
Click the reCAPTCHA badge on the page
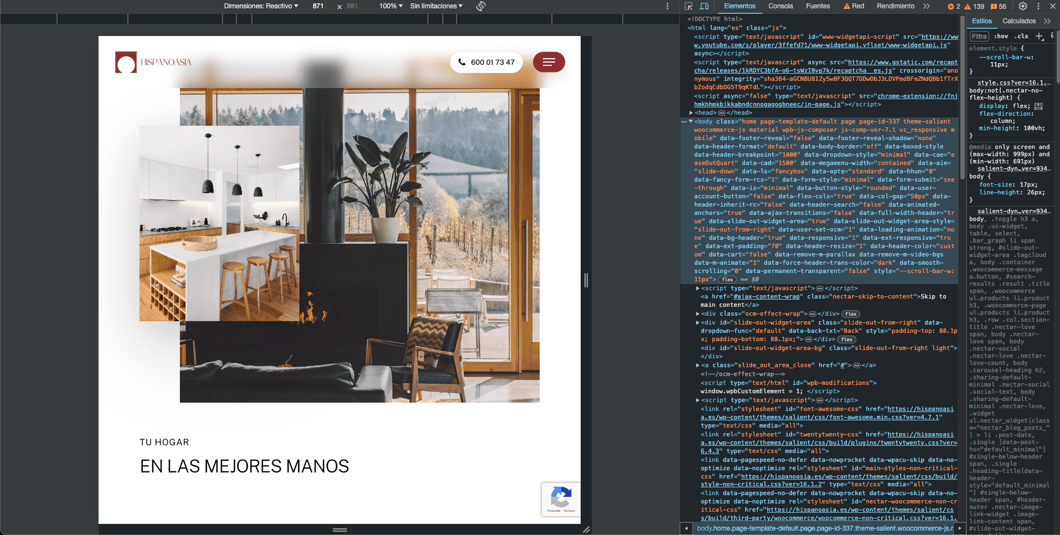point(561,499)
